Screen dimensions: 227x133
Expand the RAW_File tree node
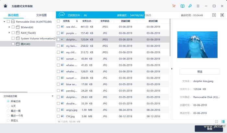tap(9, 33)
